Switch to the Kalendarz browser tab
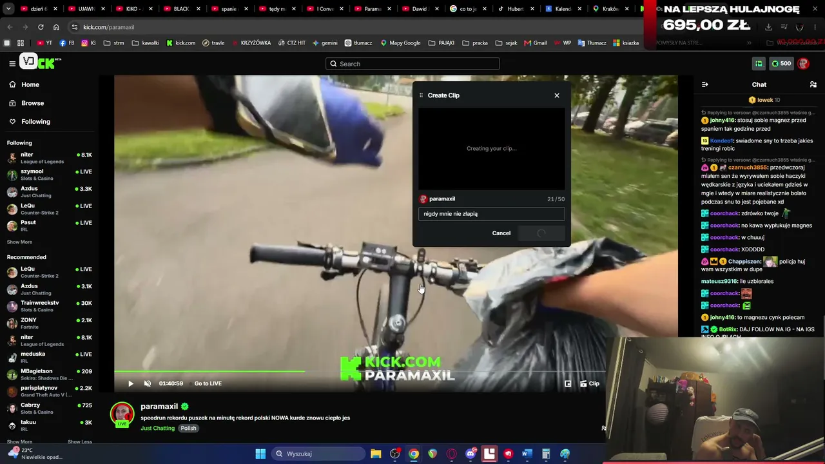The image size is (825, 464). (x=562, y=9)
